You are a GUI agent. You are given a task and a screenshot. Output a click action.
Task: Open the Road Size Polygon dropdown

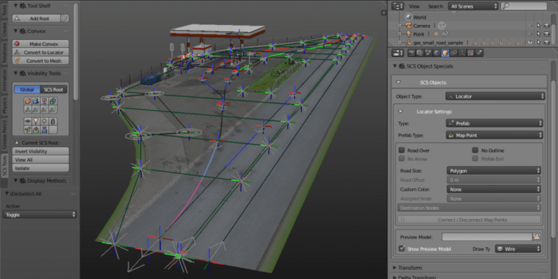(x=494, y=169)
